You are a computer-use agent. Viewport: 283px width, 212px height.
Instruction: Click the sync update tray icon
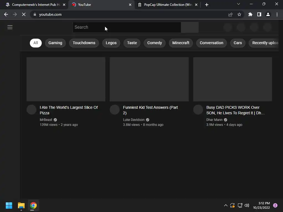(232, 205)
